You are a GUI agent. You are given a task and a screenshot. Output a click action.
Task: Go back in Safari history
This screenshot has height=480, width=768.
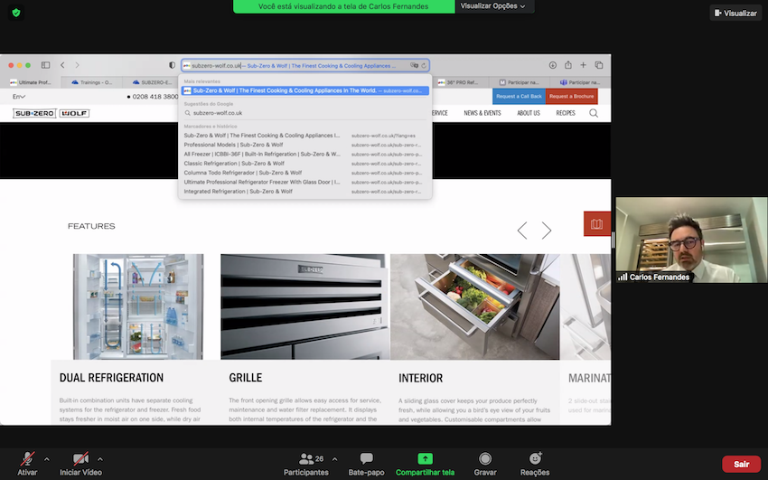(x=62, y=65)
